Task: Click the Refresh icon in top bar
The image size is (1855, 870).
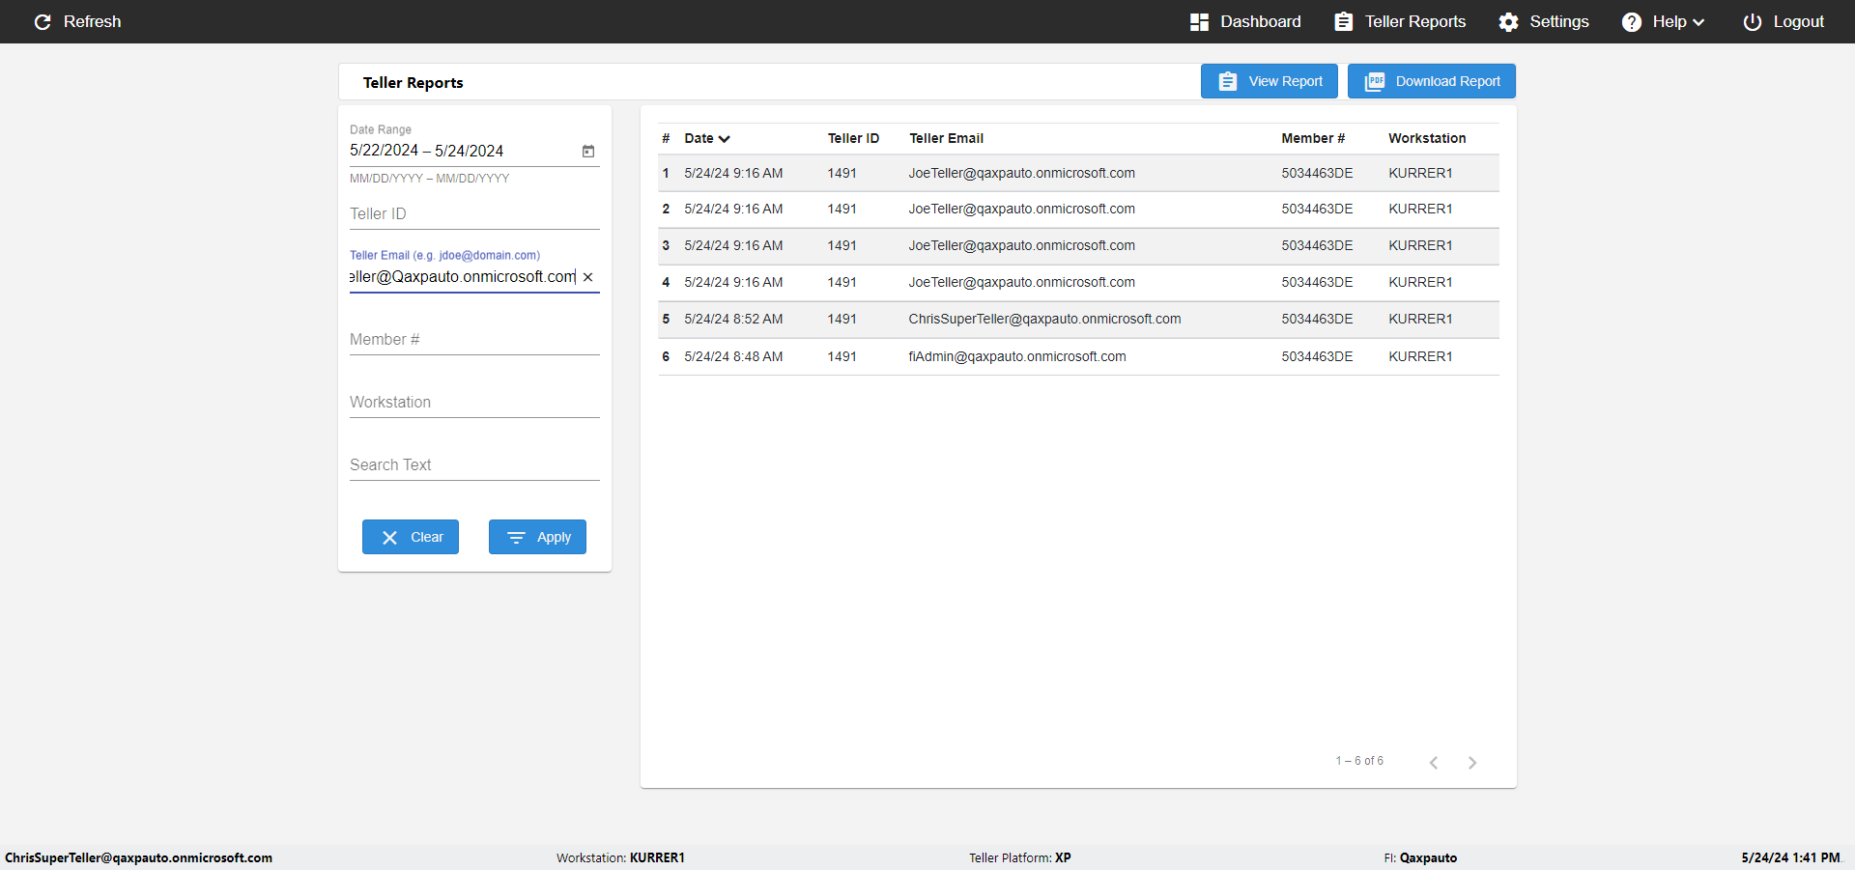Action: point(43,21)
